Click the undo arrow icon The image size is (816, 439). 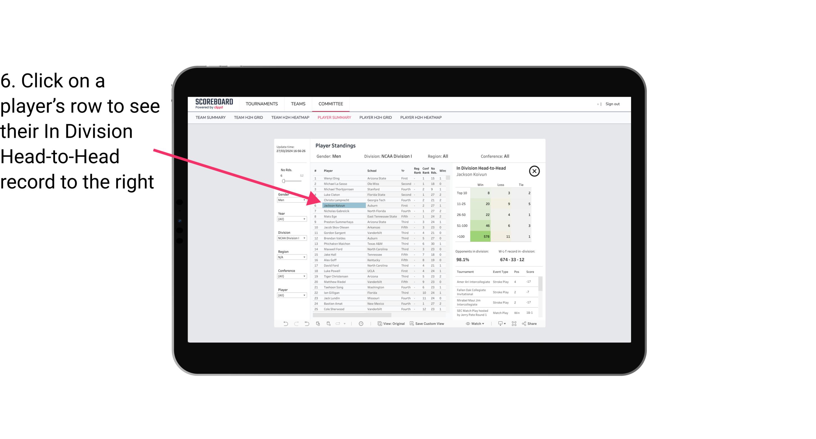pyautogui.click(x=285, y=324)
